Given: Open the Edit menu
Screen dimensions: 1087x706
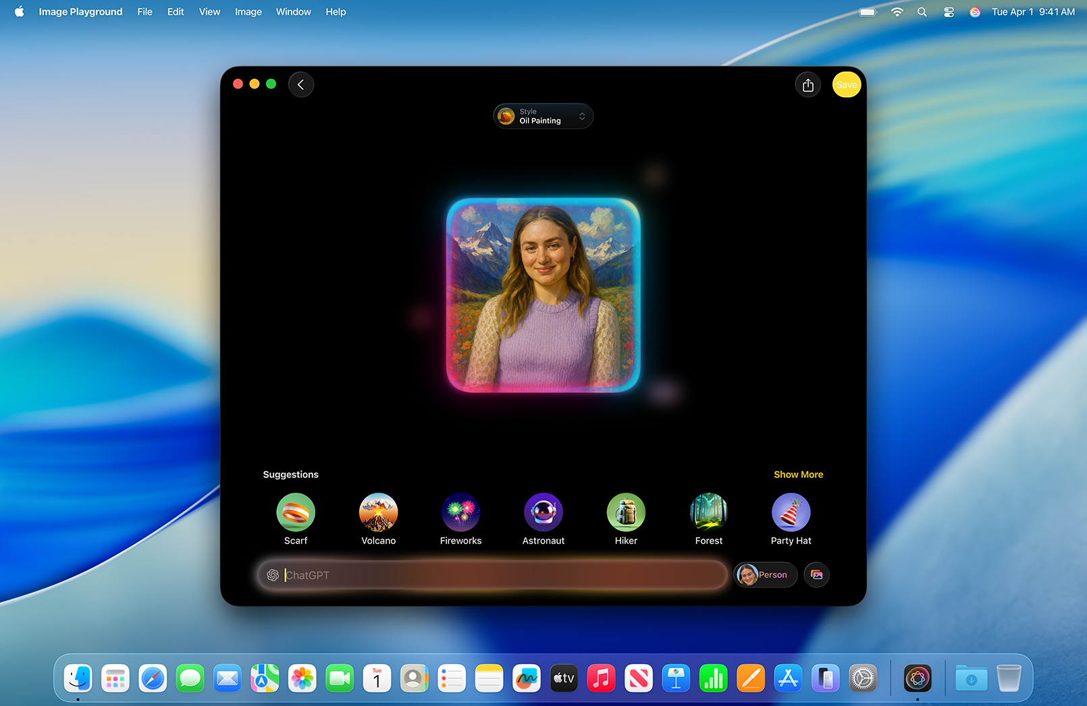Looking at the screenshot, I should [x=176, y=12].
